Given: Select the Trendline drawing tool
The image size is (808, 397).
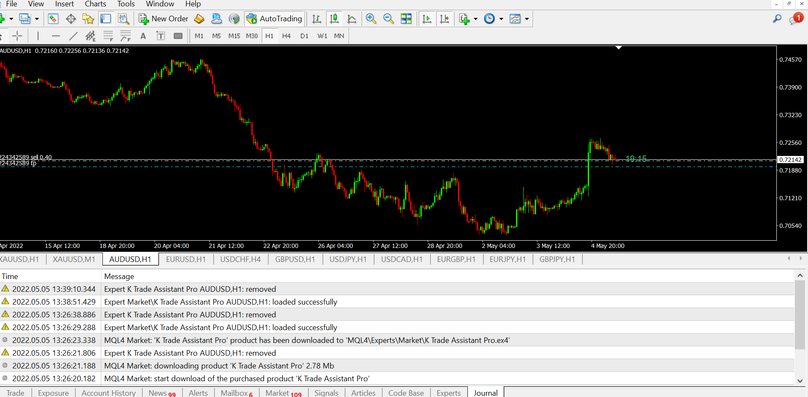Looking at the screenshot, I should [73, 36].
